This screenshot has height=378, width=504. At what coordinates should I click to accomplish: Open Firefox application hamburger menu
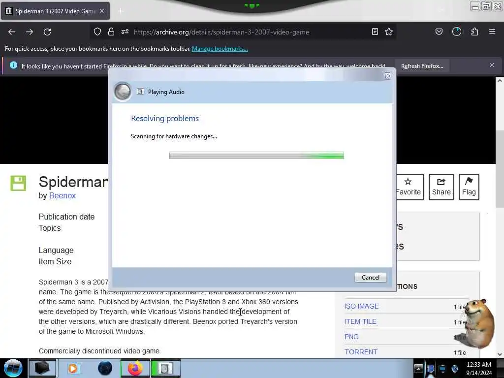pyautogui.click(x=492, y=31)
